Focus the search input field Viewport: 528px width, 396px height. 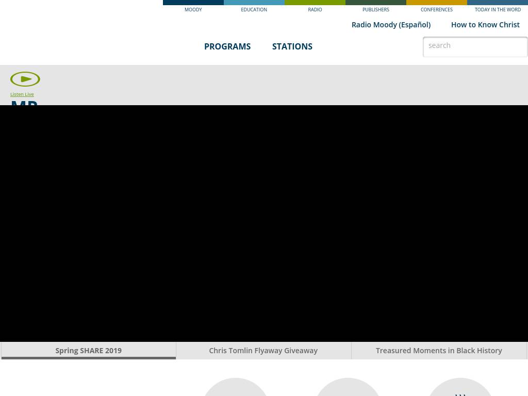click(474, 46)
